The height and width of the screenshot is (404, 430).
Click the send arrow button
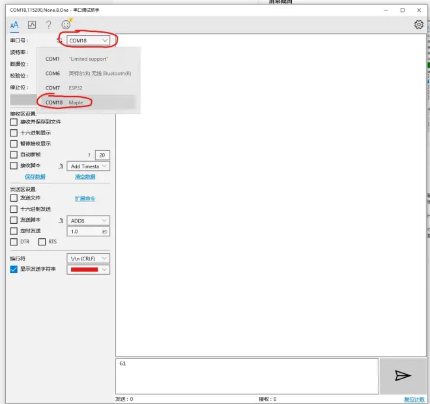tap(403, 375)
